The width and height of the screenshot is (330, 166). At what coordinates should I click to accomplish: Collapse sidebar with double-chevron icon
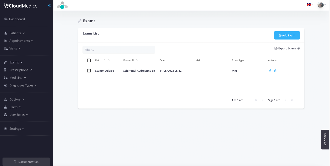(x=49, y=6)
